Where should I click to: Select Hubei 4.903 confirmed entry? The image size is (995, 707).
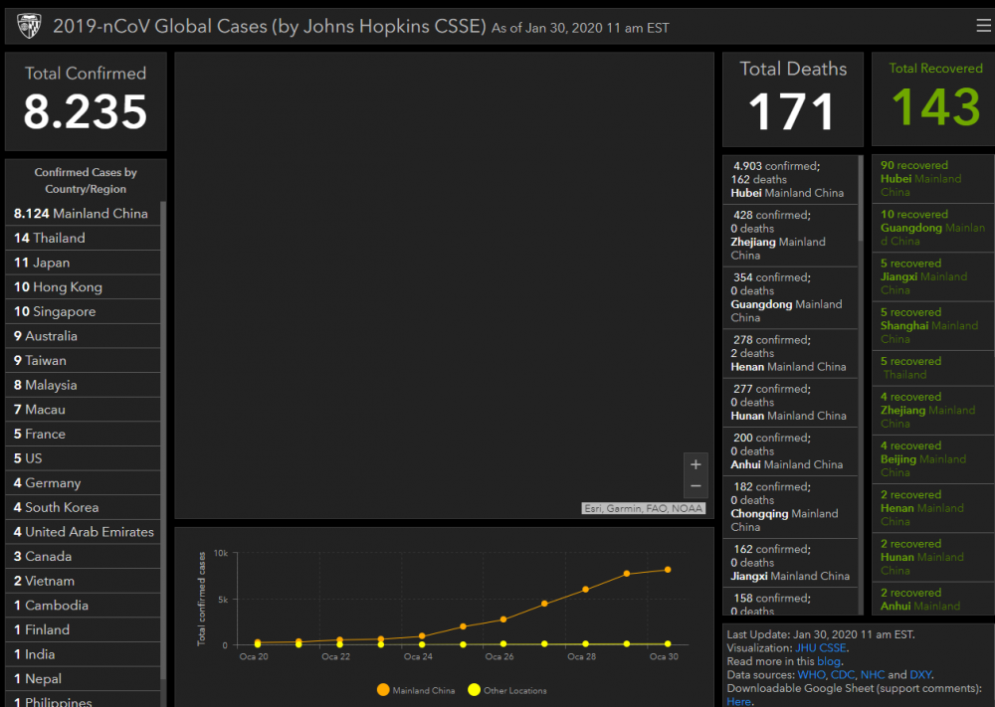[x=790, y=179]
